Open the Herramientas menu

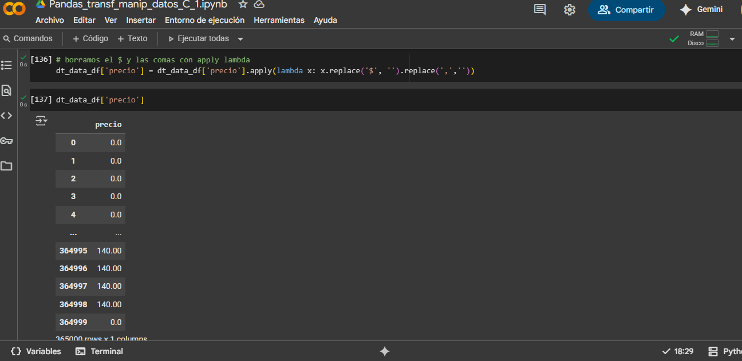tap(279, 20)
